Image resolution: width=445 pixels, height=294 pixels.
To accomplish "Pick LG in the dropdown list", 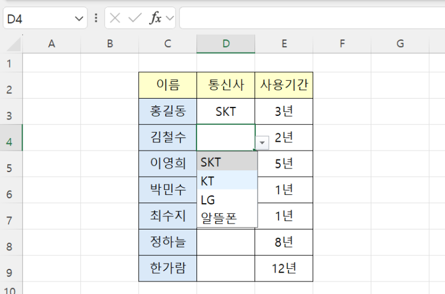I will tap(227, 200).
